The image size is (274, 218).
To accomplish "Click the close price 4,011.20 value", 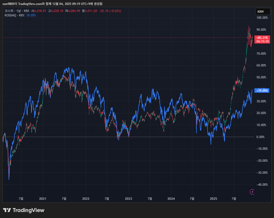I will [91, 11].
